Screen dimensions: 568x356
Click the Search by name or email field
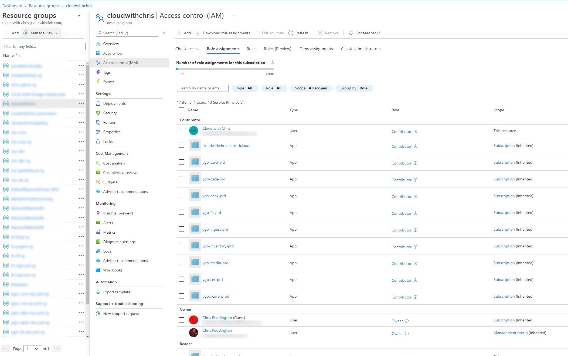(x=202, y=88)
